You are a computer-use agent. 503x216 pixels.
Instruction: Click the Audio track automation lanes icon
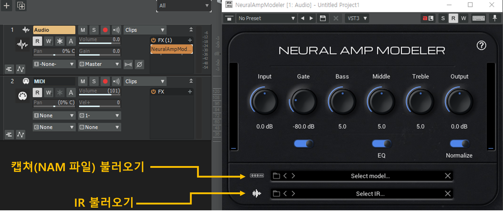pos(20,69)
